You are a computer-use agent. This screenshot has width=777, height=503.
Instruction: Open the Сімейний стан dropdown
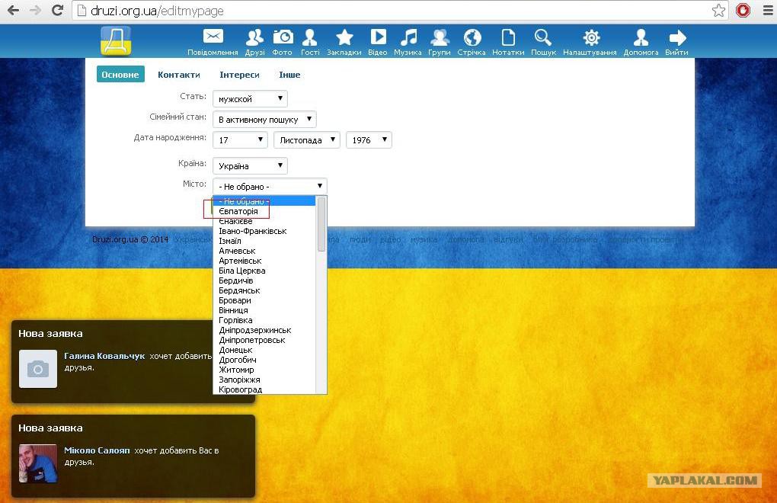click(x=264, y=120)
